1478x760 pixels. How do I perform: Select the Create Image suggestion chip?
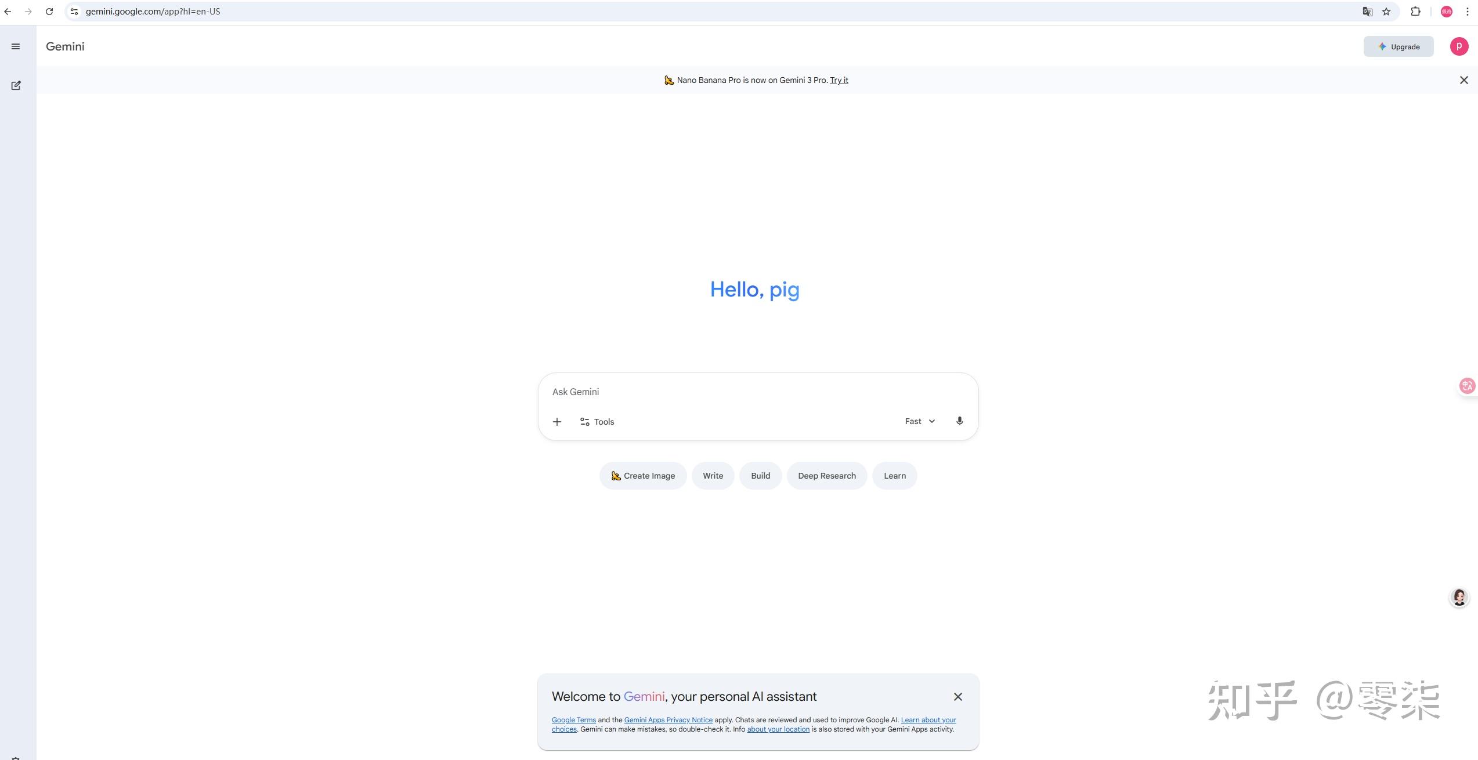coord(643,476)
